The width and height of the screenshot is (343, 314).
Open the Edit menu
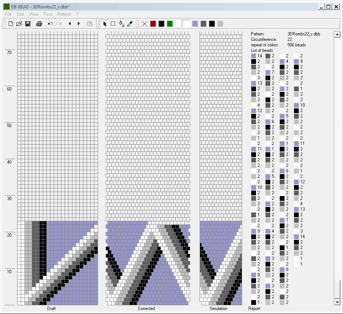pyautogui.click(x=20, y=14)
